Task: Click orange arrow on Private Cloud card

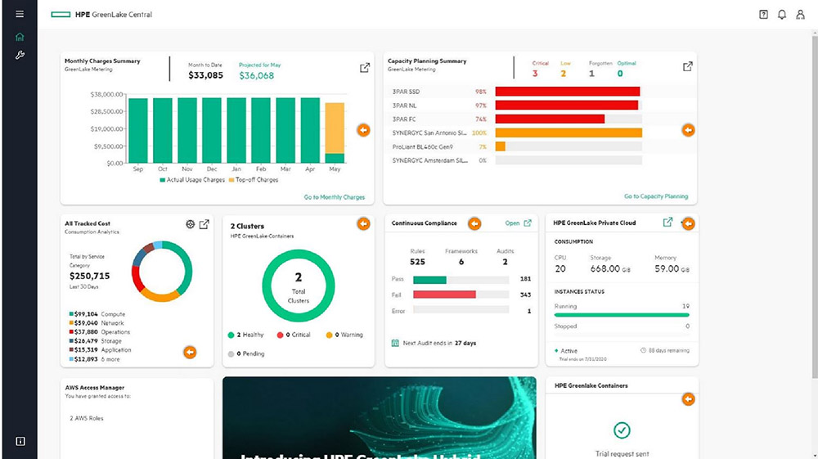Action: tap(688, 223)
